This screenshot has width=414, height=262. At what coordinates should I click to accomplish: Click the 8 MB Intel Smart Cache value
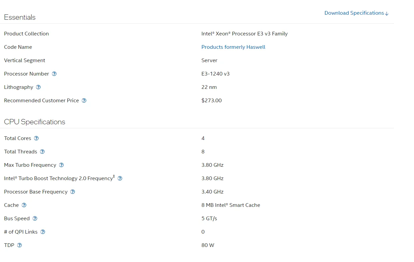[x=231, y=205]
